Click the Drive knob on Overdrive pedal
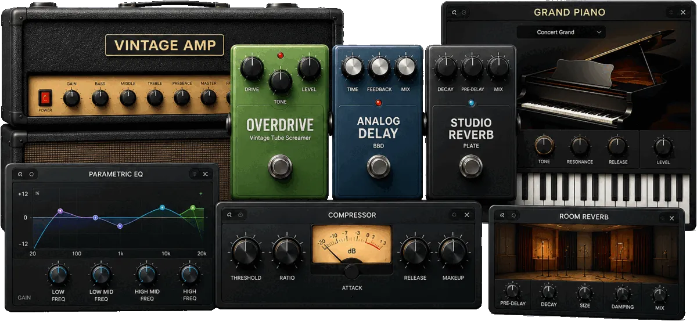 [x=252, y=68]
